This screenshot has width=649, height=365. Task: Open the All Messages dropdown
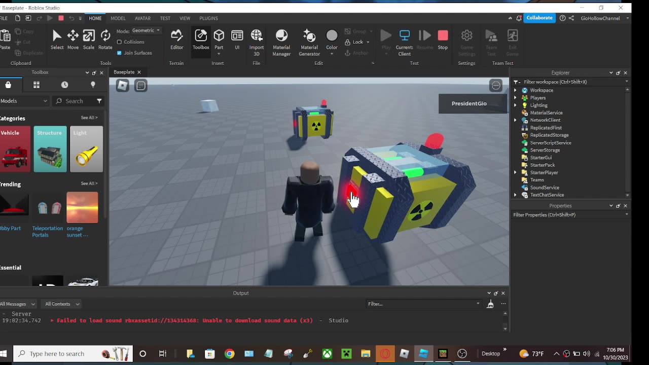tap(18, 304)
